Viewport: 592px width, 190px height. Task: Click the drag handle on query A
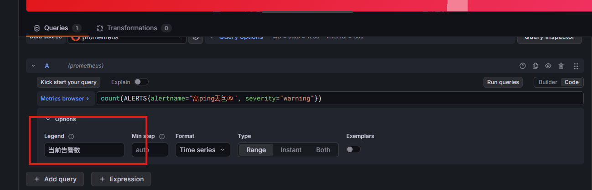click(x=576, y=66)
